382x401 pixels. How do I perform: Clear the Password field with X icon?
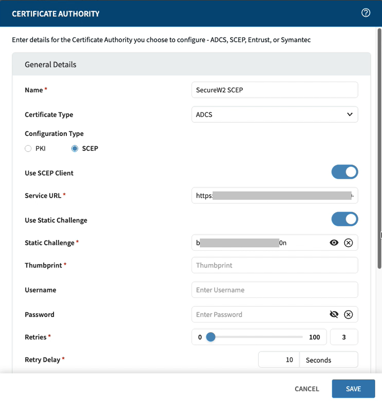click(348, 315)
